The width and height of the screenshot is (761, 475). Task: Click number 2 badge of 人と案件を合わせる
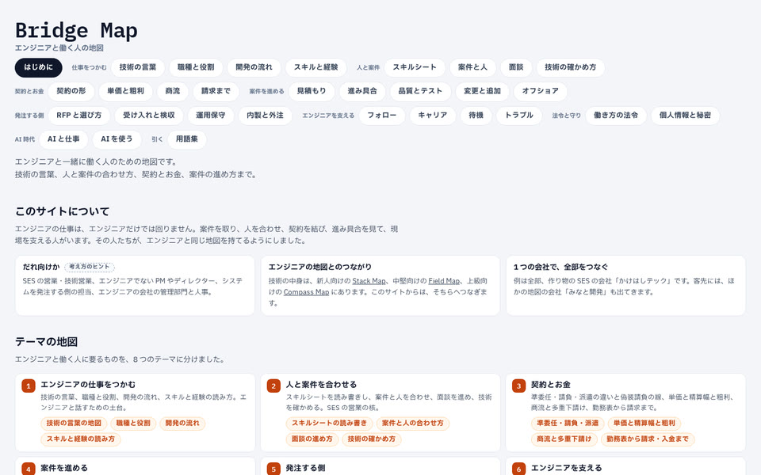click(273, 386)
